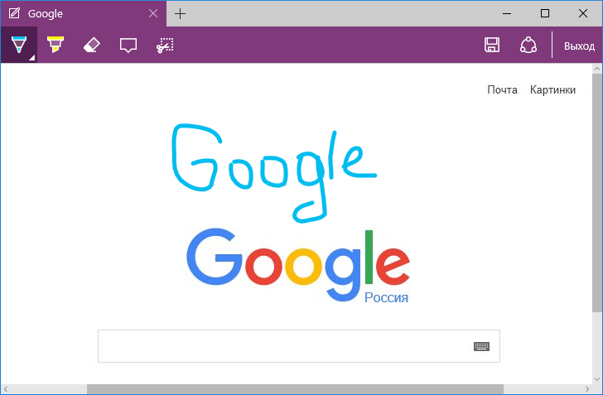Close the Google tab
Image resolution: width=603 pixels, height=395 pixels.
[x=153, y=13]
